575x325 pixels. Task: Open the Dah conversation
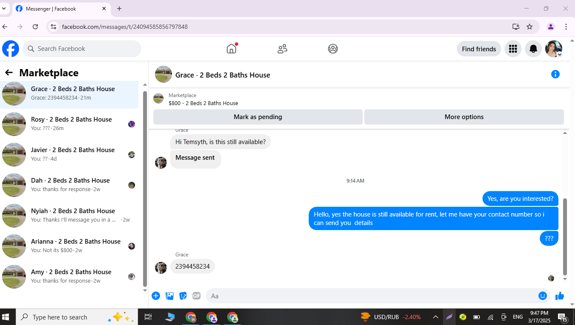tap(69, 185)
